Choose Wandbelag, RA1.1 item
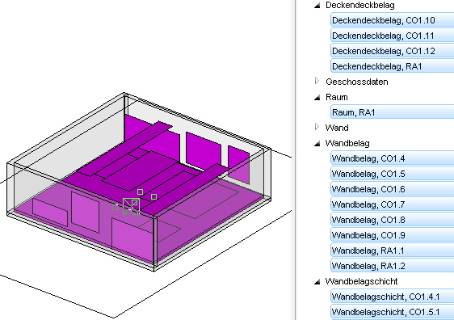The height and width of the screenshot is (320, 454). pos(392,251)
